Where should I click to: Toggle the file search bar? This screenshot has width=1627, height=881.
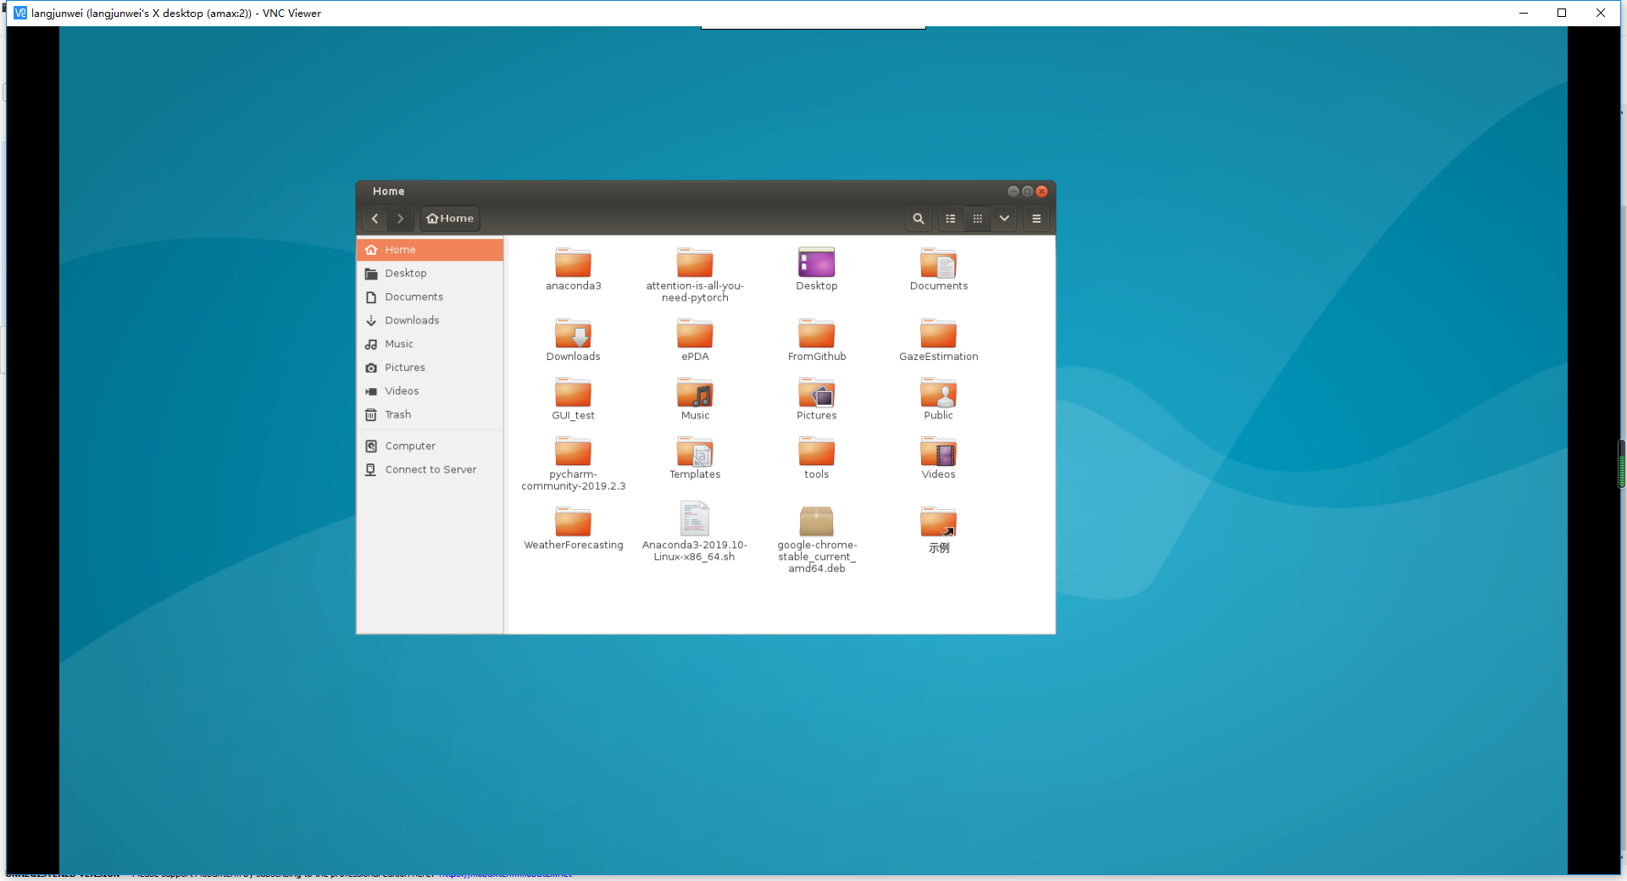[918, 219]
